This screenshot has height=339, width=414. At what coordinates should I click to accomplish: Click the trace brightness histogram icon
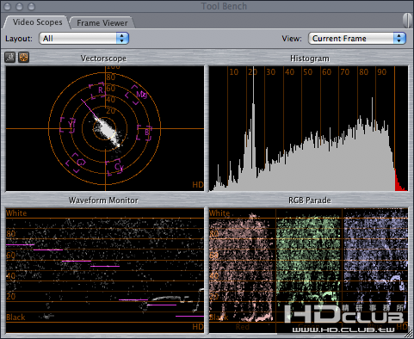(x=10, y=58)
